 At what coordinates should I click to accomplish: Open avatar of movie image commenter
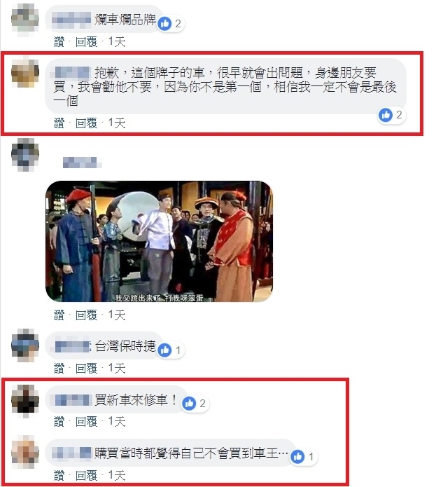coord(25,155)
